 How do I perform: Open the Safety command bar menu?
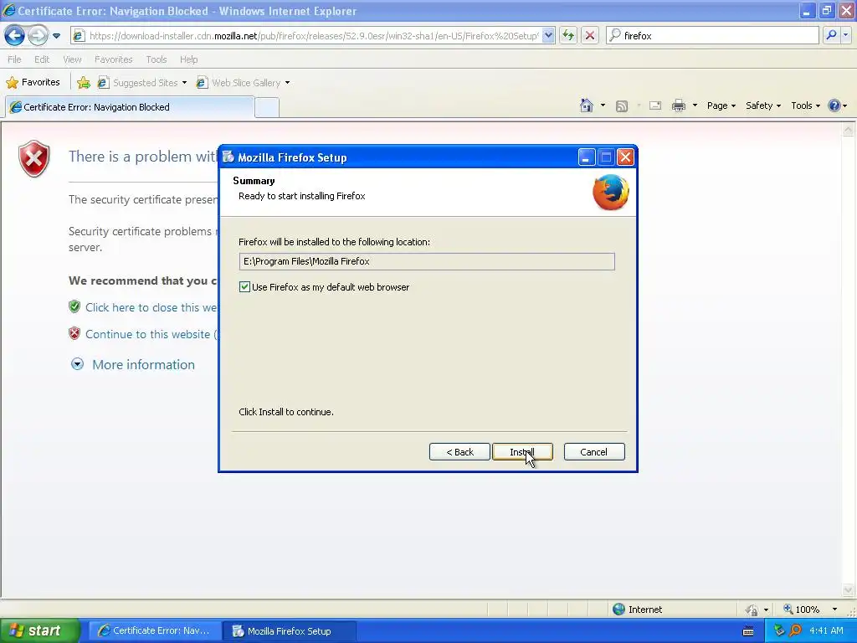[763, 105]
